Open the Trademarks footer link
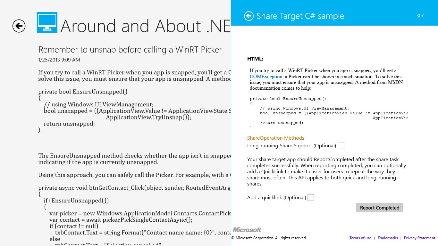 click(x=387, y=238)
